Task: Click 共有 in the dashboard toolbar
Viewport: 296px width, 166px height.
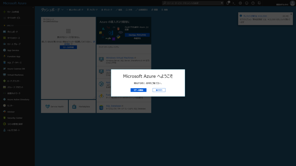Action: 129,10
